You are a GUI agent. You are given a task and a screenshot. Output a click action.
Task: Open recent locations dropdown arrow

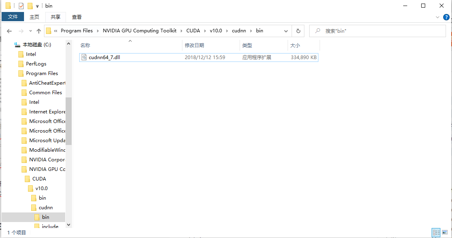(x=30, y=31)
